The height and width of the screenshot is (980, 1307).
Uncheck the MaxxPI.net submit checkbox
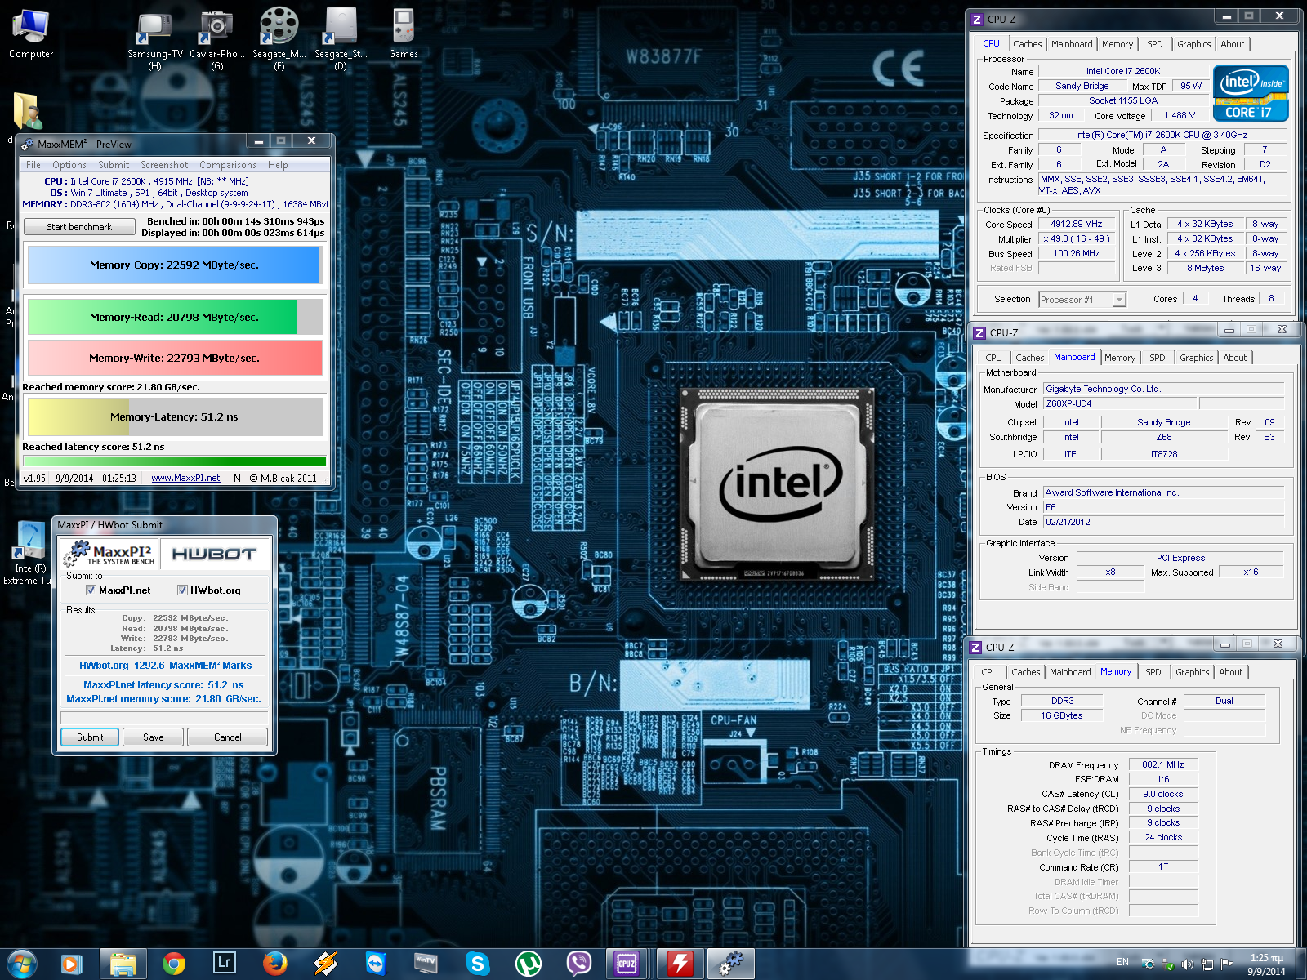91,590
